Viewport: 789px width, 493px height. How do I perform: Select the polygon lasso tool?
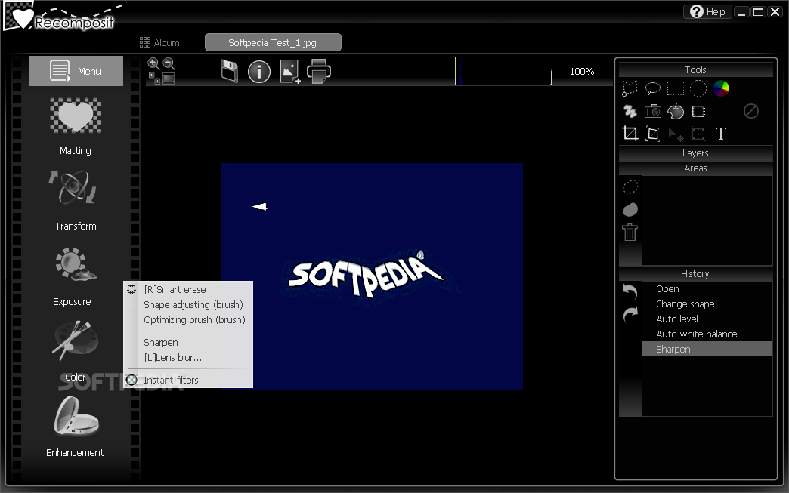[630, 88]
